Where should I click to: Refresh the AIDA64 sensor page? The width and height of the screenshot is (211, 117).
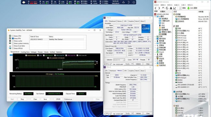167,8
